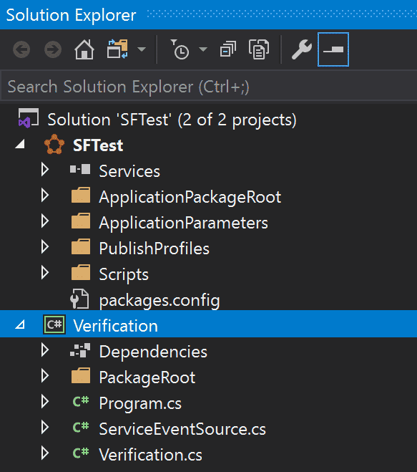This screenshot has width=417, height=472.
Task: Click the PublishProfiles folder icon
Action: click(81, 247)
